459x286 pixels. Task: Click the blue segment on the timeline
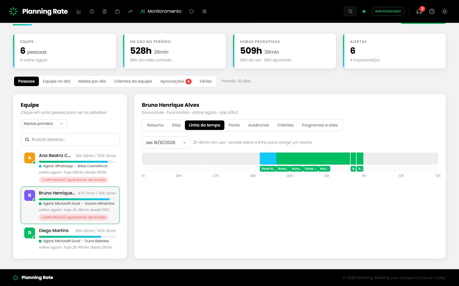click(x=268, y=159)
